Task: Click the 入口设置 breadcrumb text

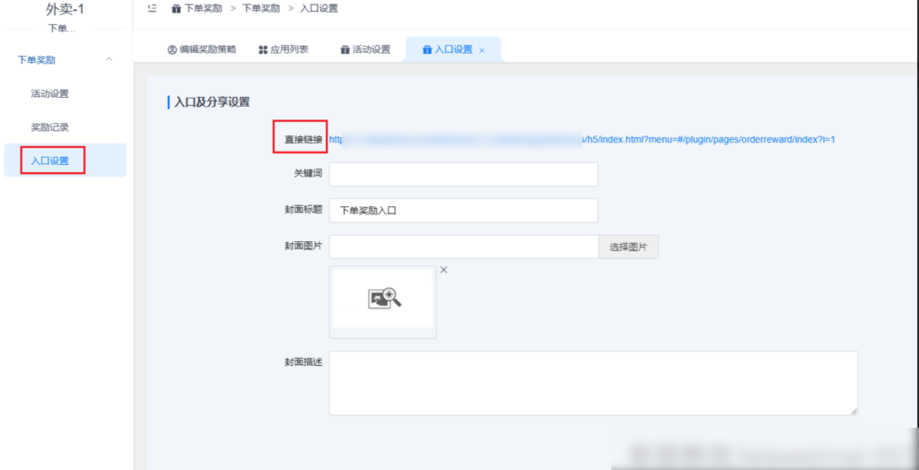Action: pos(319,9)
